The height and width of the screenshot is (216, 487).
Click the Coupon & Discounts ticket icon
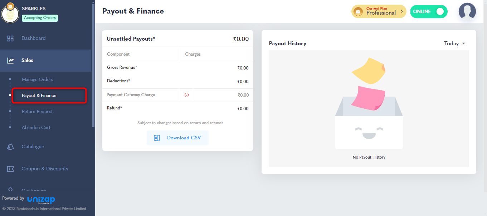tap(10, 169)
